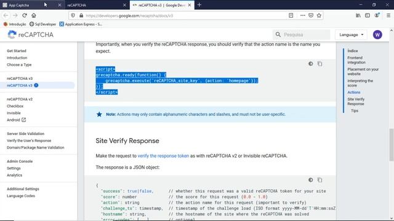Viewport: 394px width, 221px height.
Task: Click the reCAPTCHA logo
Action: coord(30,34)
